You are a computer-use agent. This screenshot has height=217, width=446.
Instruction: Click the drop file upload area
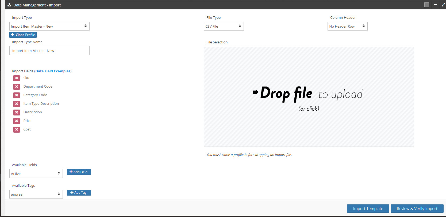(x=309, y=97)
